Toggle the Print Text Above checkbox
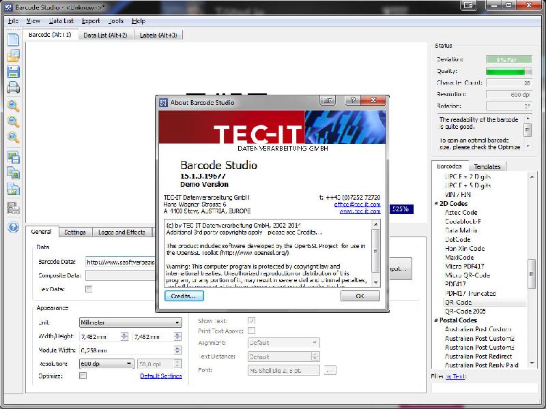The image size is (546, 409). click(x=251, y=331)
